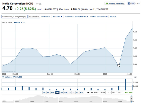Viewport: 141px width, 103px height.
Task: Choose the Max range option
Action: pos(82,92)
